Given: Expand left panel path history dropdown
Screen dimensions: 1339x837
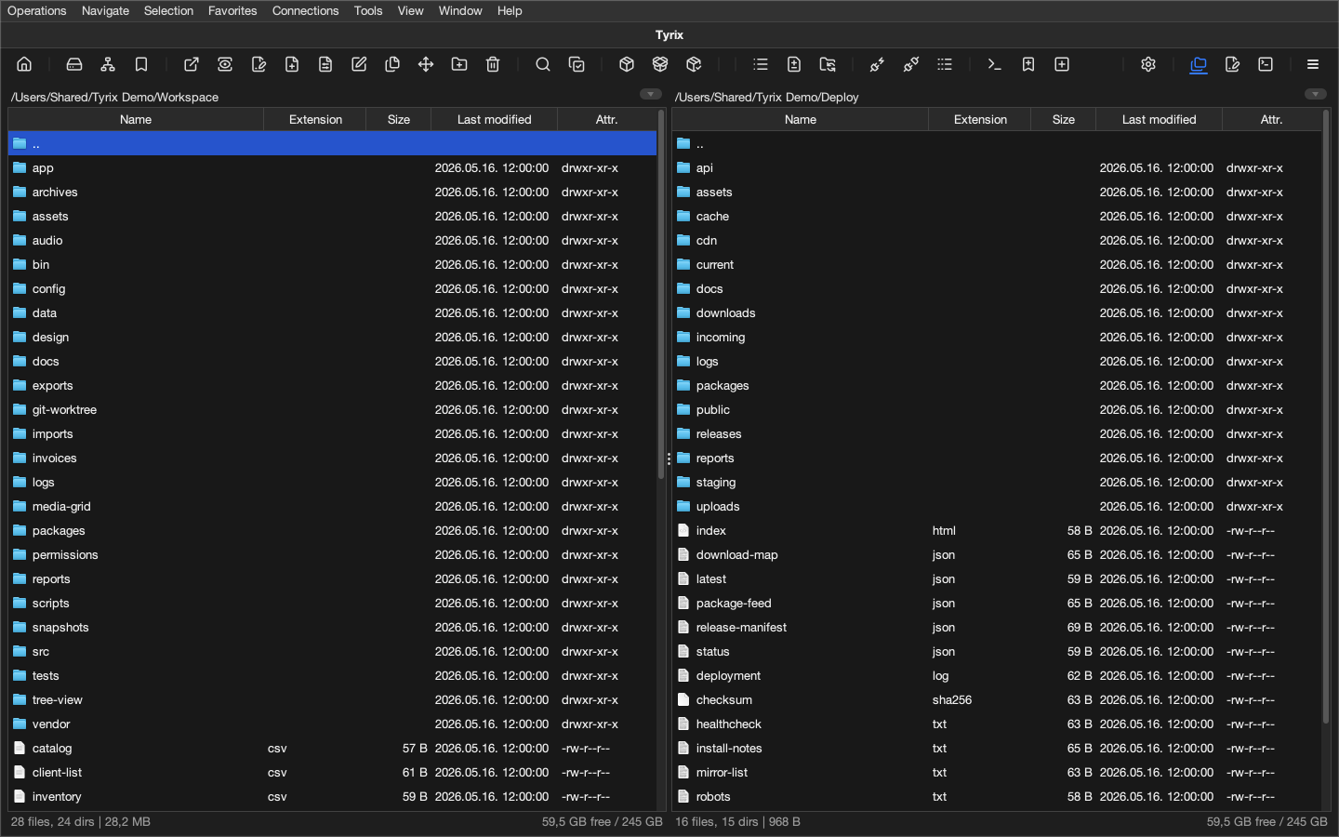Looking at the screenshot, I should 651,94.
